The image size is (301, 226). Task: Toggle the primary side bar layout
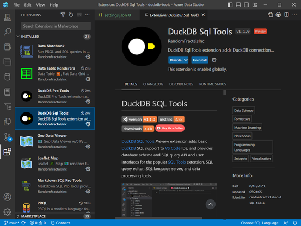pos(230,5)
